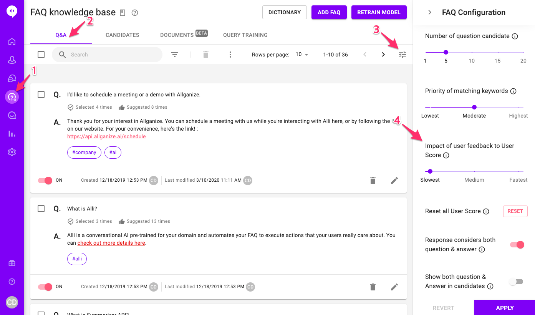This screenshot has height=315, width=535.
Task: Click info icon for Impact of user feedback
Action: point(446,156)
